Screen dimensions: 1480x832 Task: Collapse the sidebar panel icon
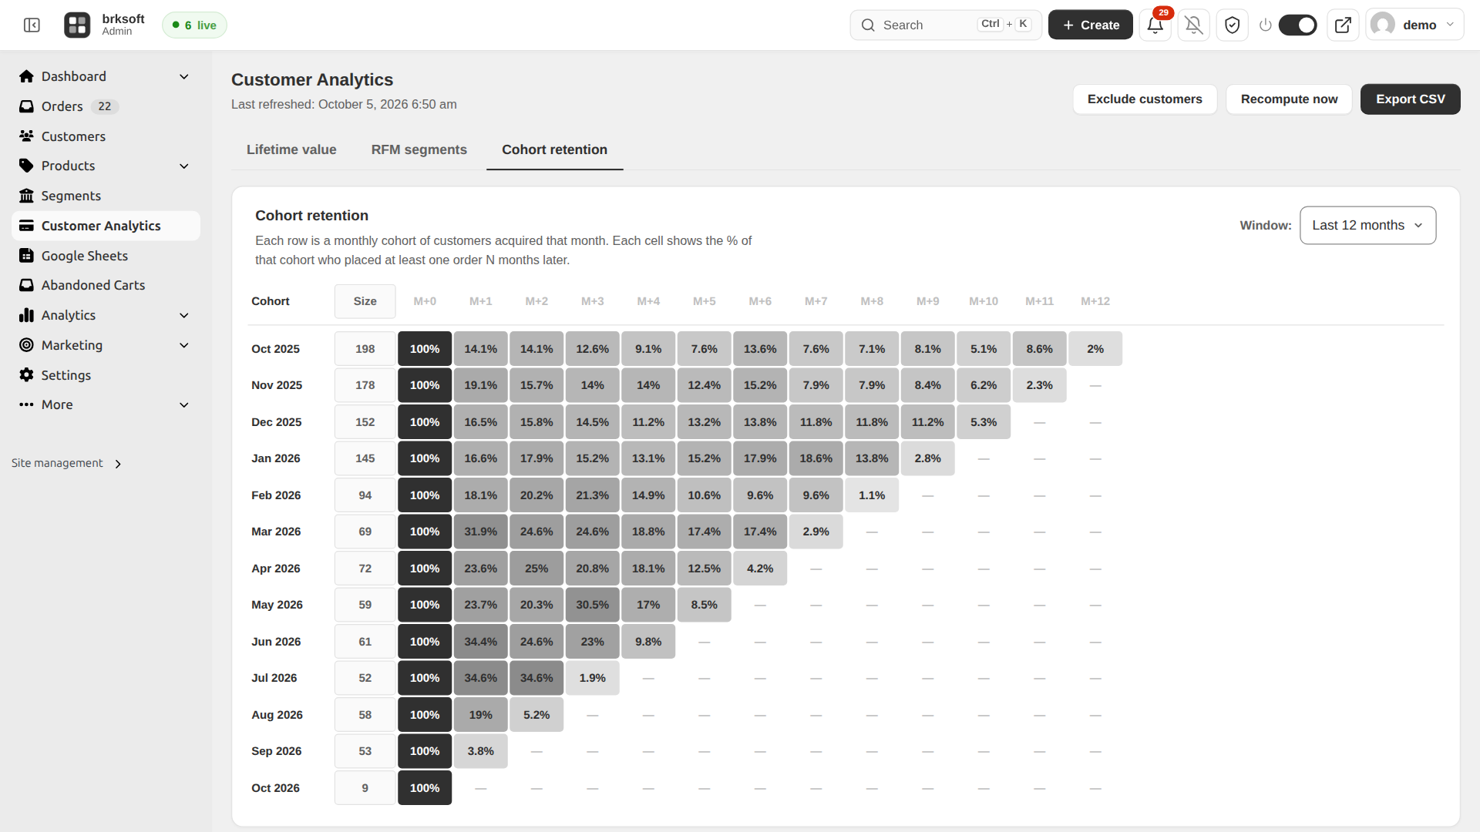[32, 25]
